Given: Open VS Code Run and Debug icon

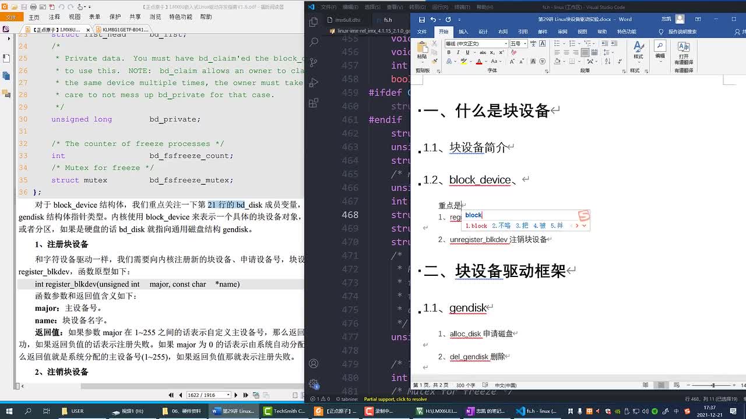Looking at the screenshot, I should pos(314,83).
